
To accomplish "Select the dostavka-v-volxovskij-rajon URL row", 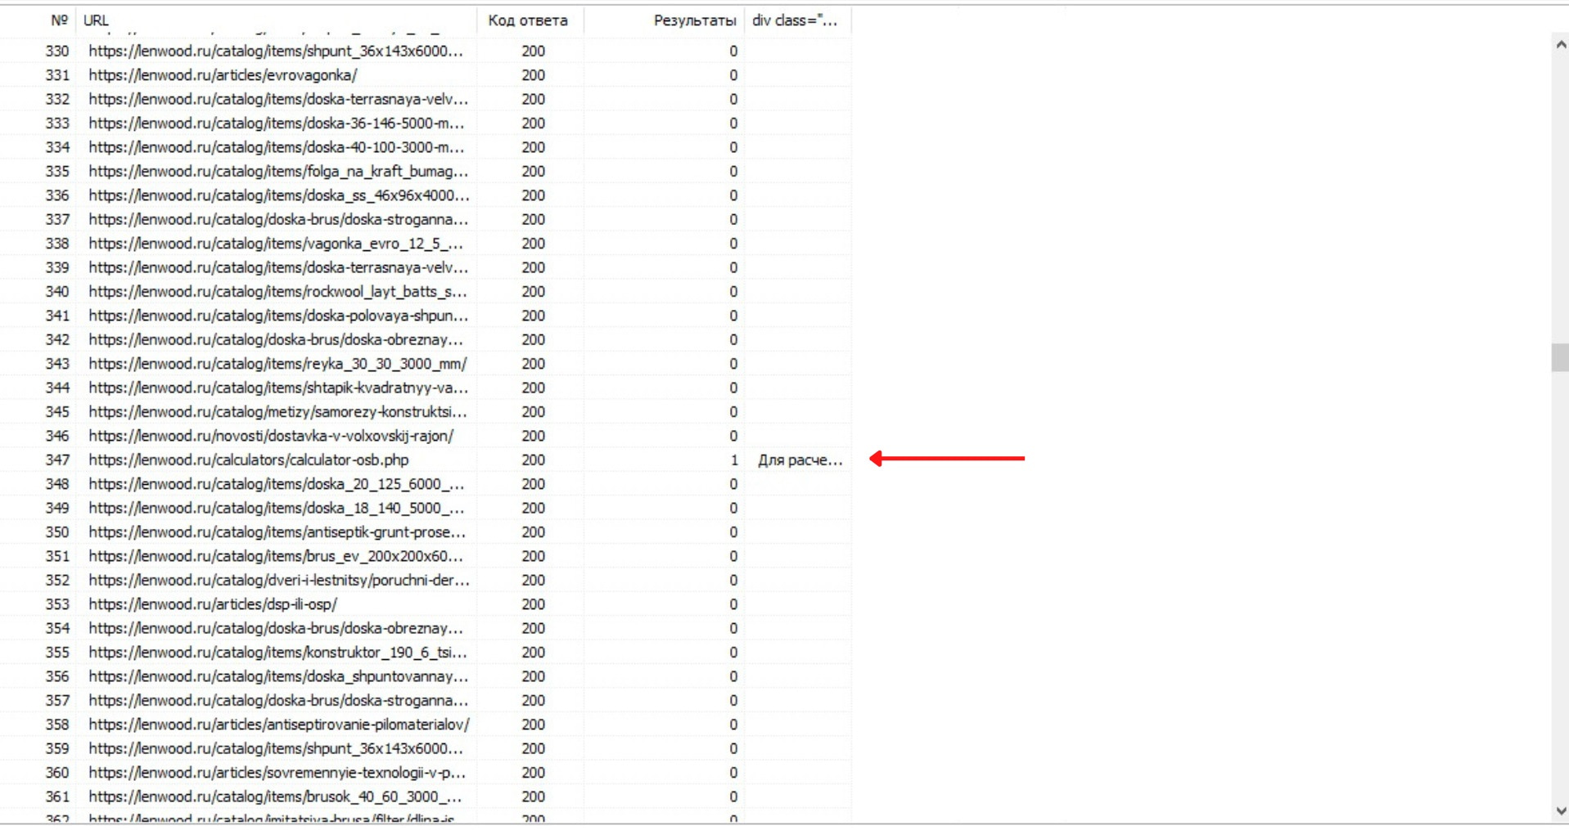I will point(271,436).
